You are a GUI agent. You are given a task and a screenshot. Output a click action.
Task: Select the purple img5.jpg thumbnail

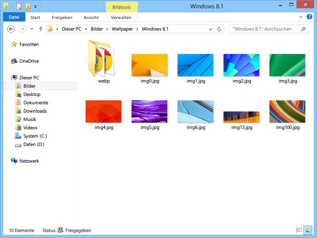tap(149, 111)
